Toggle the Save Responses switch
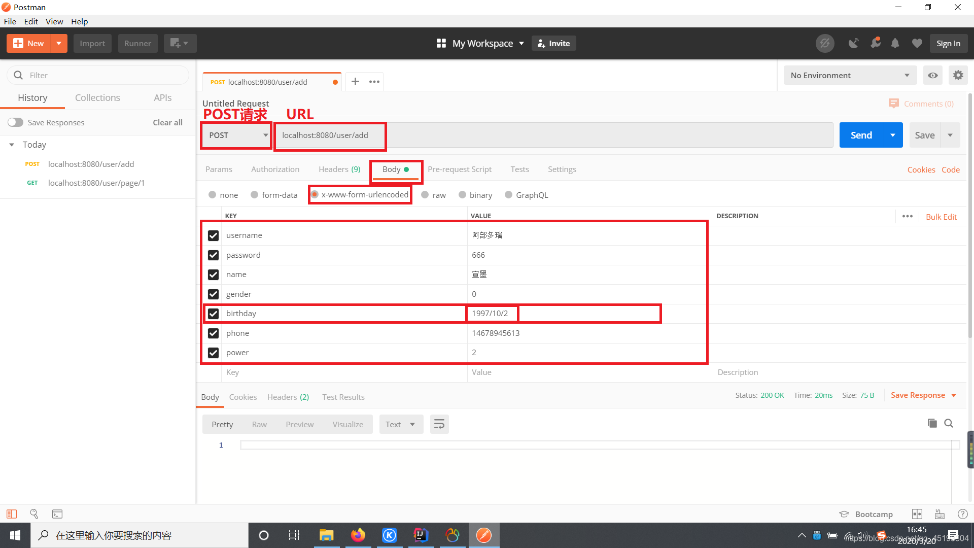 tap(15, 122)
